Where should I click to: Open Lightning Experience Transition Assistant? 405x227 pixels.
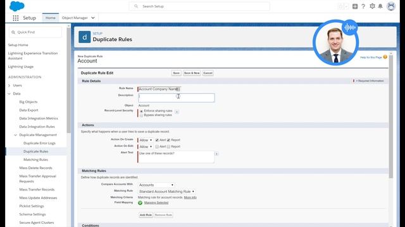coord(33,55)
